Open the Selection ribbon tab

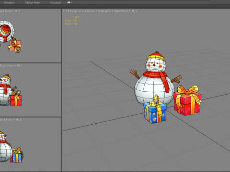9,2
